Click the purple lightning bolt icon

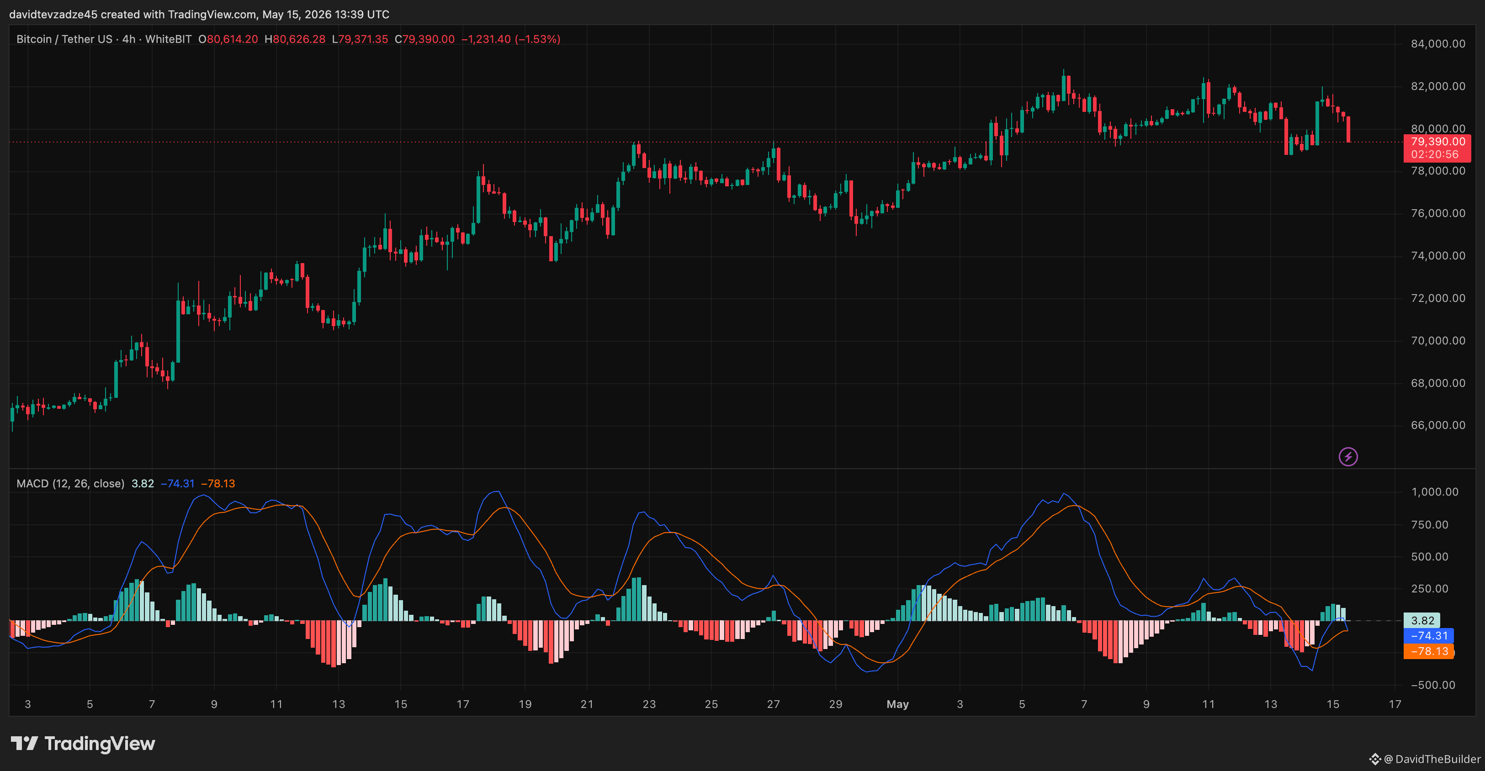click(1348, 457)
